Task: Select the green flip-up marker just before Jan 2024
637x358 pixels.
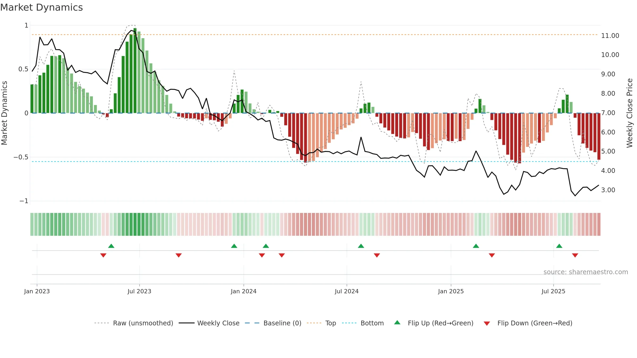Action: point(234,246)
